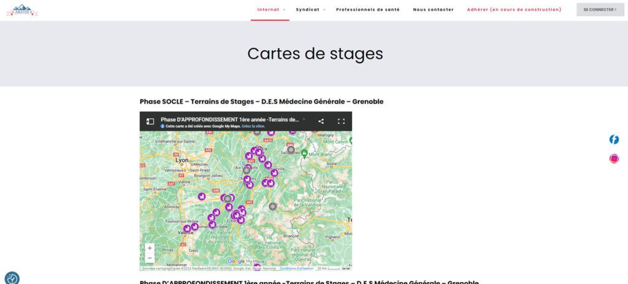Select the gray marker at Aix-les-Bains

(x=247, y=171)
